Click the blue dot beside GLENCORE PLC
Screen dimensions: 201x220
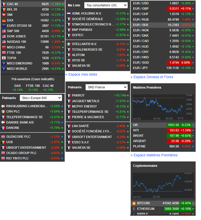click(62, 137)
